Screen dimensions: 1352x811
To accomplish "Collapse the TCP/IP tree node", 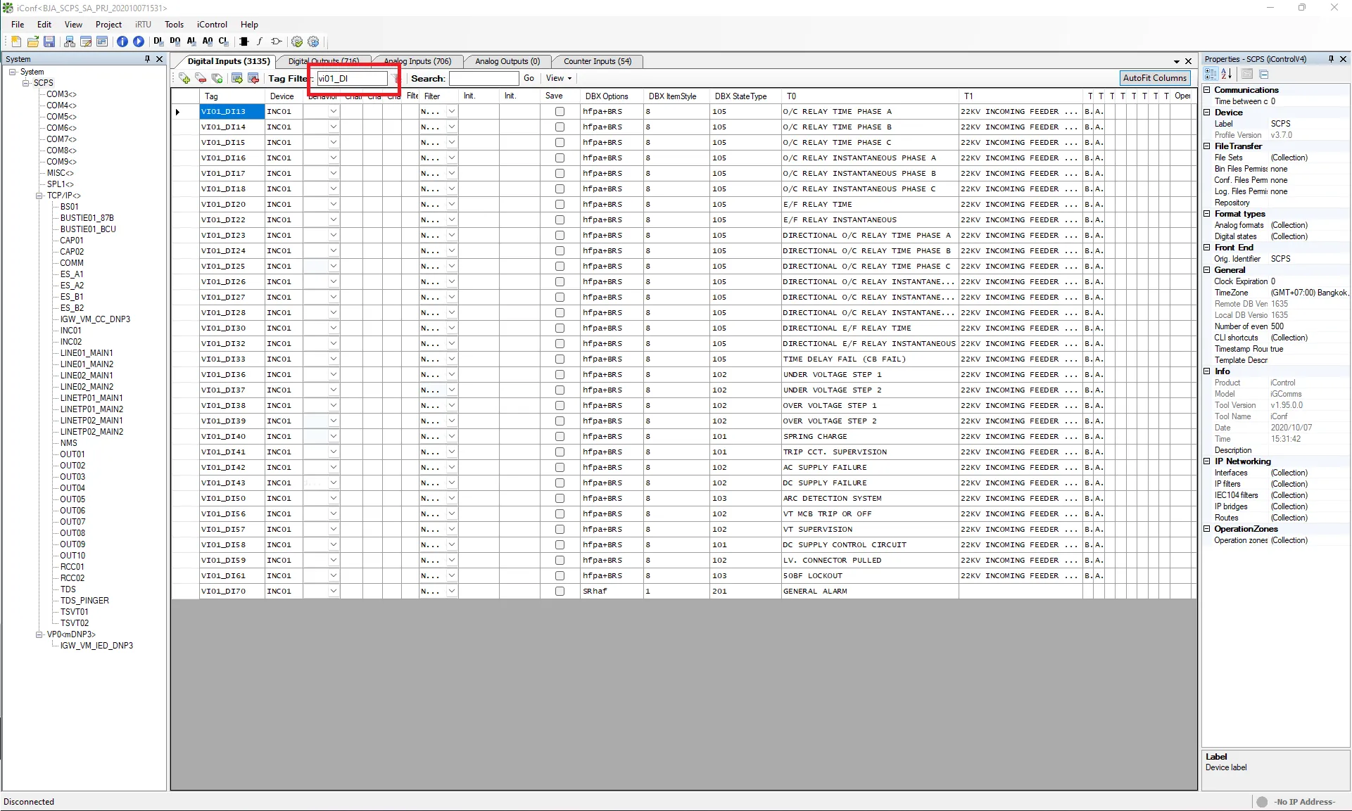I will pyautogui.click(x=39, y=196).
